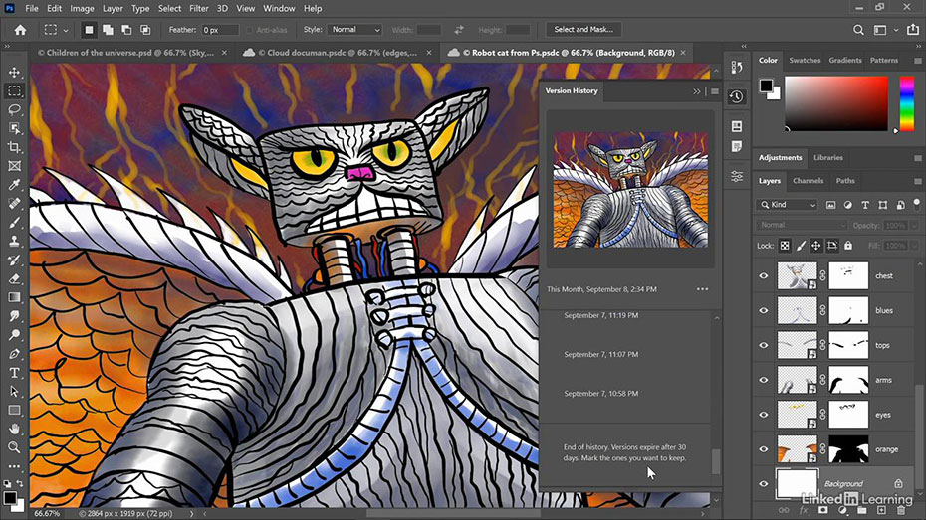This screenshot has height=520, width=926.
Task: Open the Style dropdown showing Normal
Action: [354, 30]
